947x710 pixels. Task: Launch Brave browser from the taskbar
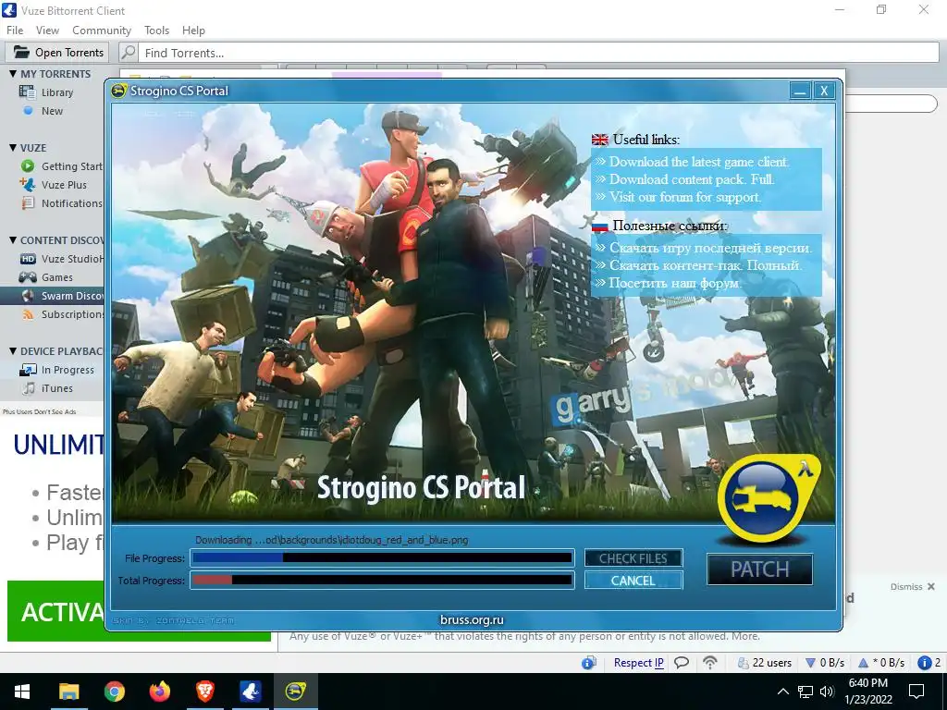pos(204,692)
